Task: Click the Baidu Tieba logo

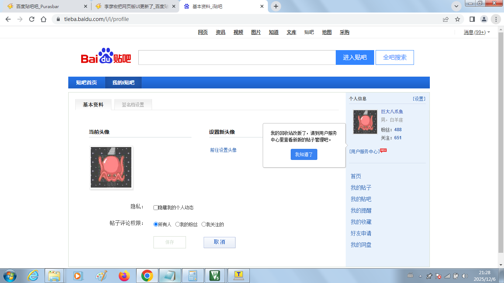Action: tap(106, 56)
